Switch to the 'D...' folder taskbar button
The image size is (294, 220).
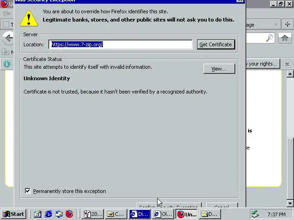[x=209, y=214]
